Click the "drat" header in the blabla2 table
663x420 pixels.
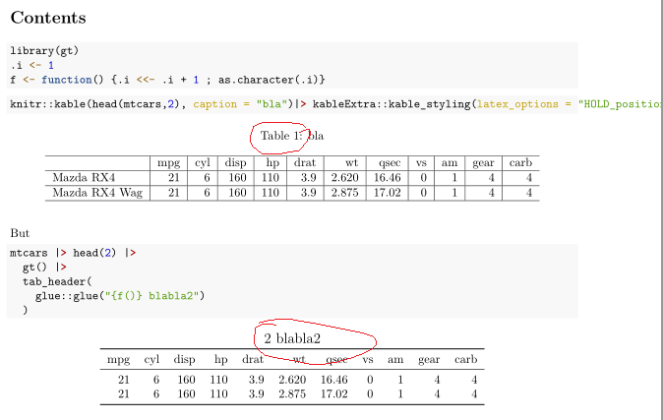point(253,360)
